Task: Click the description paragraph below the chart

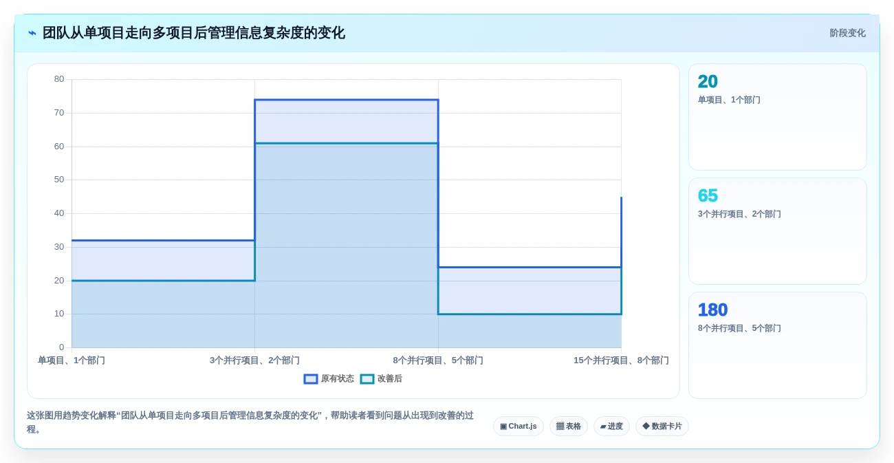Action: click(251, 422)
